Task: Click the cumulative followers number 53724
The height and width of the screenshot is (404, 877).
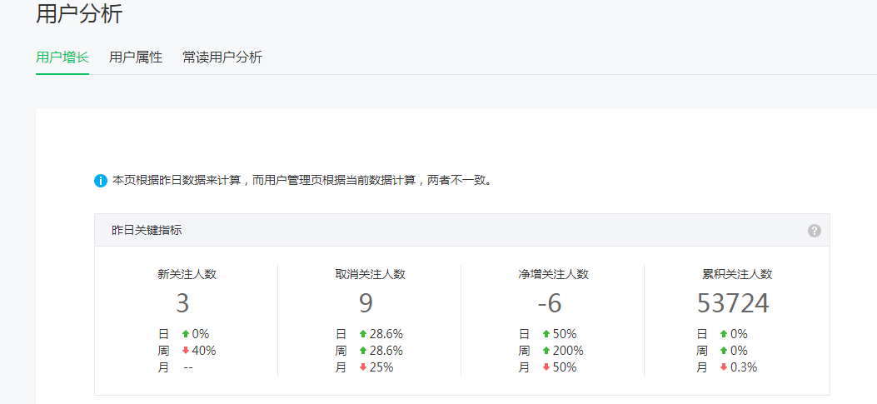Action: coord(733,304)
